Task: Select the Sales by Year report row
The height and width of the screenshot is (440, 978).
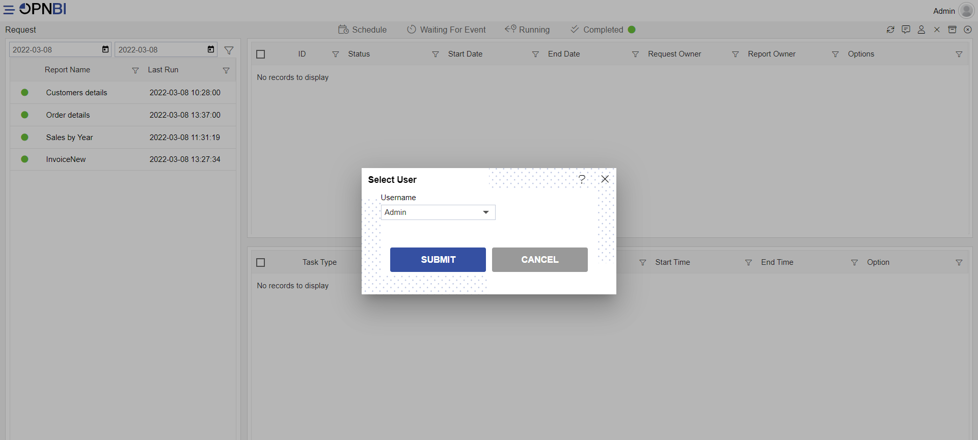Action: click(x=123, y=137)
